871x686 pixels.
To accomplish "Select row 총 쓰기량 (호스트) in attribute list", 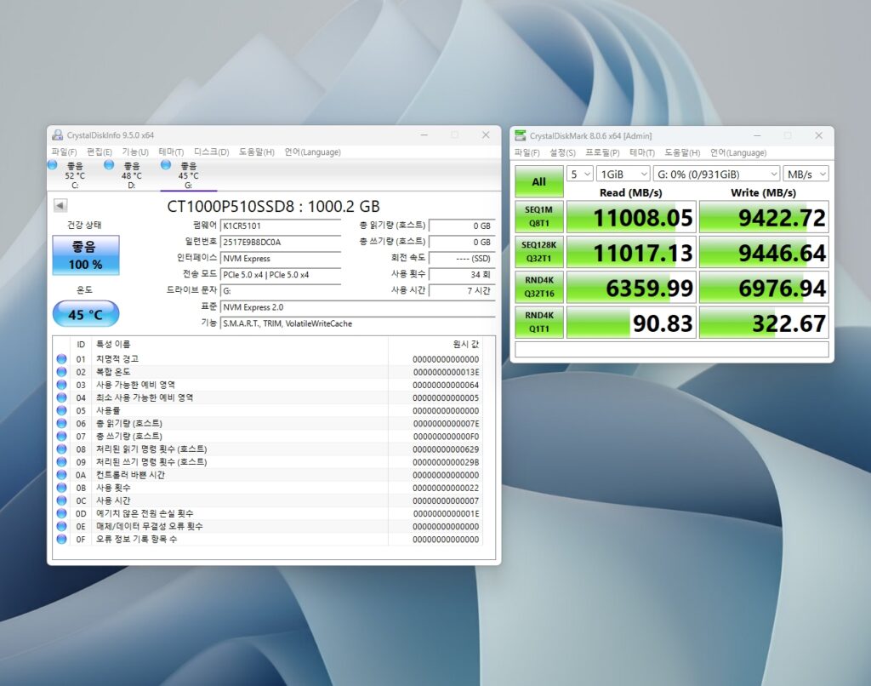I will tap(267, 436).
